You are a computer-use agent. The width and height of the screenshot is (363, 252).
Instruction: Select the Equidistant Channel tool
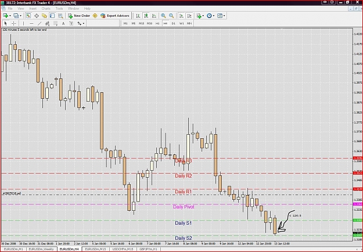pos(48,23)
